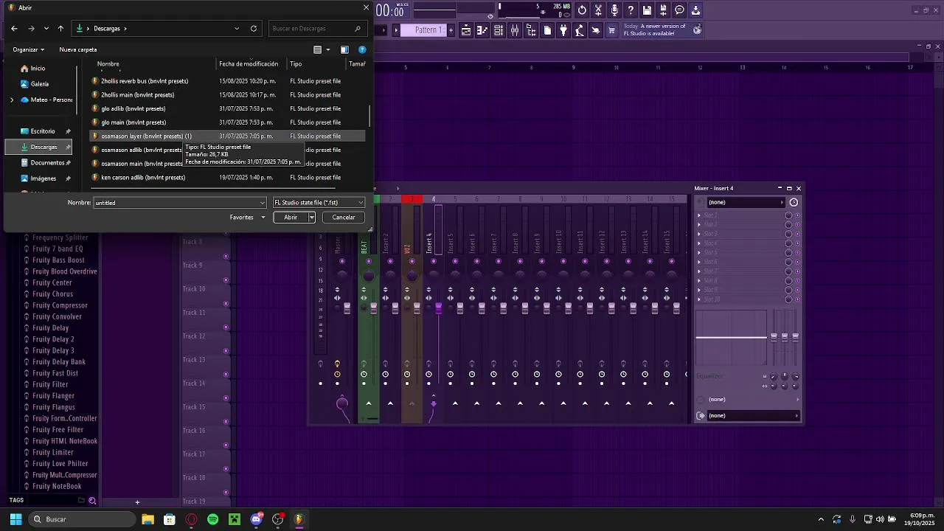The height and width of the screenshot is (531, 944).
Task: Click the floppy disk save icon
Action: coord(647,10)
